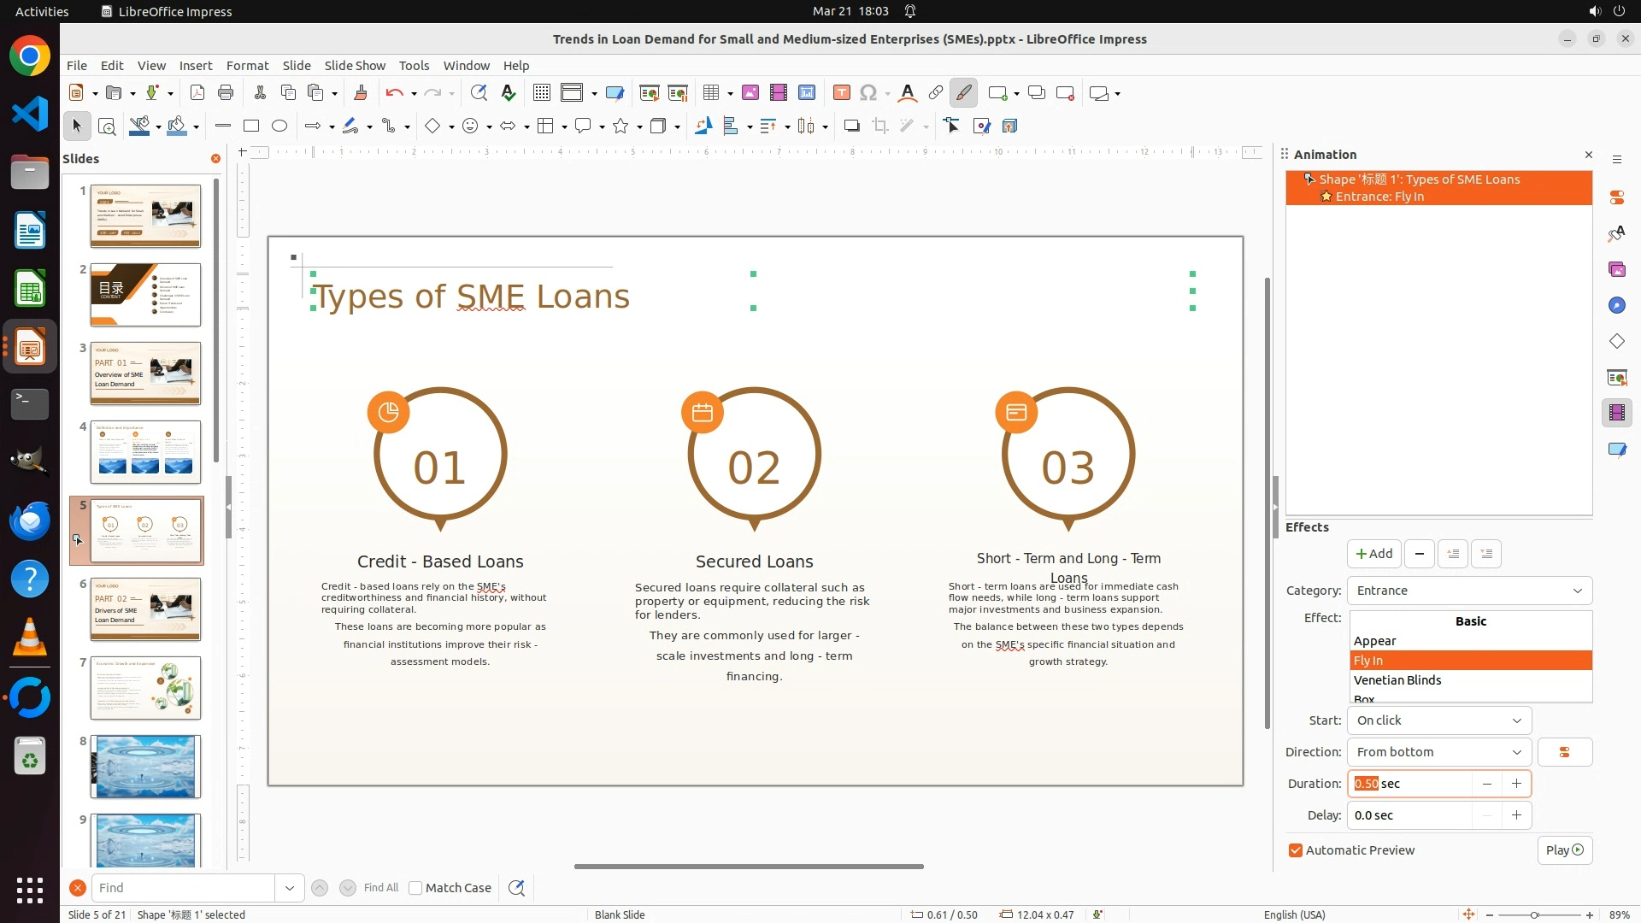
Task: Open the Direction From bottom dropdown
Action: point(1438,752)
